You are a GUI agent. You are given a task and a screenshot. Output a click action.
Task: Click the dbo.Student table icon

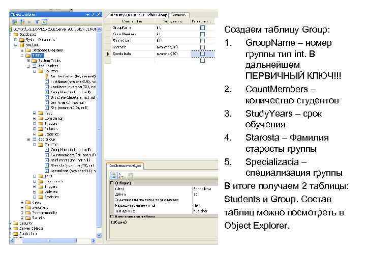(x=35, y=66)
